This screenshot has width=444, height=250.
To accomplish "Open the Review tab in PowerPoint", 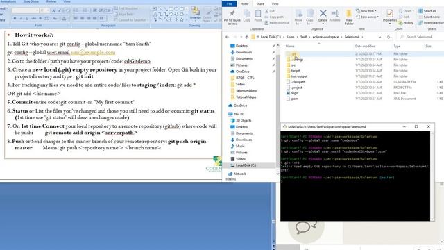I will point(51,1).
